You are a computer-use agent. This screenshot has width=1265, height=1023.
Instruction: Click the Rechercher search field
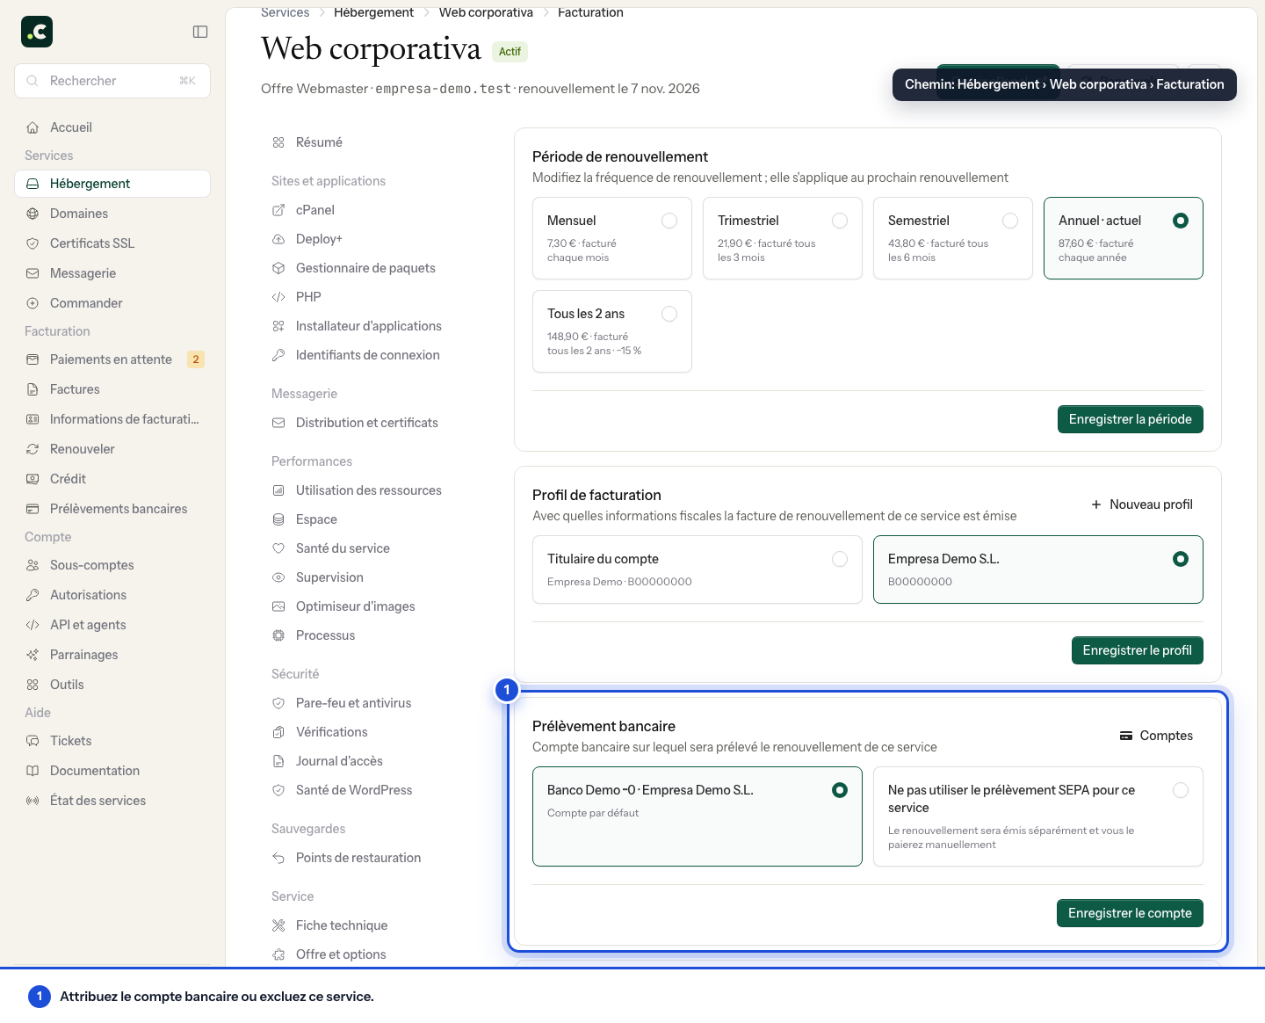[x=112, y=81]
